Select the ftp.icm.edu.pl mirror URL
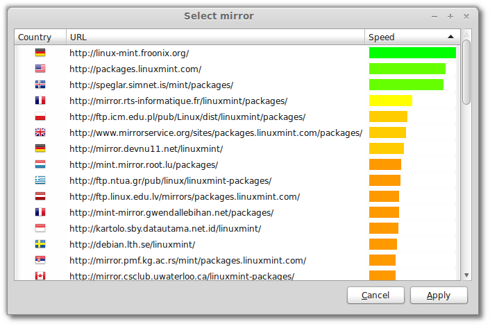 [x=187, y=117]
